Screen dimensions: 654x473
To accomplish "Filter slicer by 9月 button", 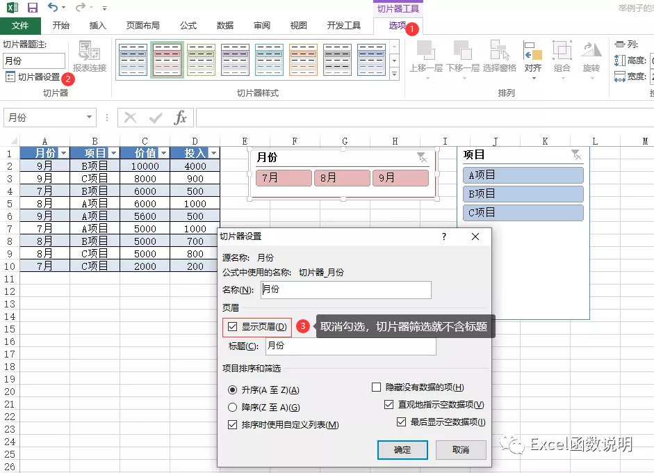I will pos(400,178).
